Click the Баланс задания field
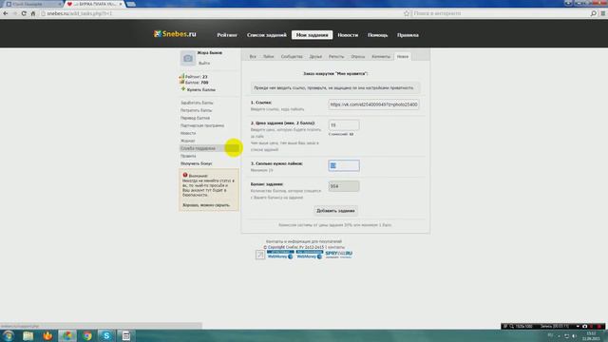The height and width of the screenshot is (342, 608). pyautogui.click(x=344, y=186)
